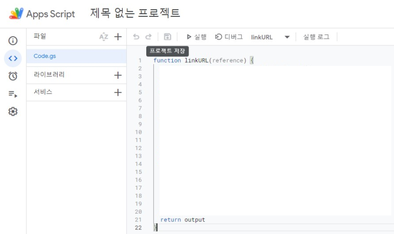
Task: Open project settings gear icon
Action: pos(13,111)
